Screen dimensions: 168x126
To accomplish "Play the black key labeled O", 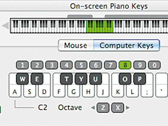I will pyautogui.click(x=125, y=79).
